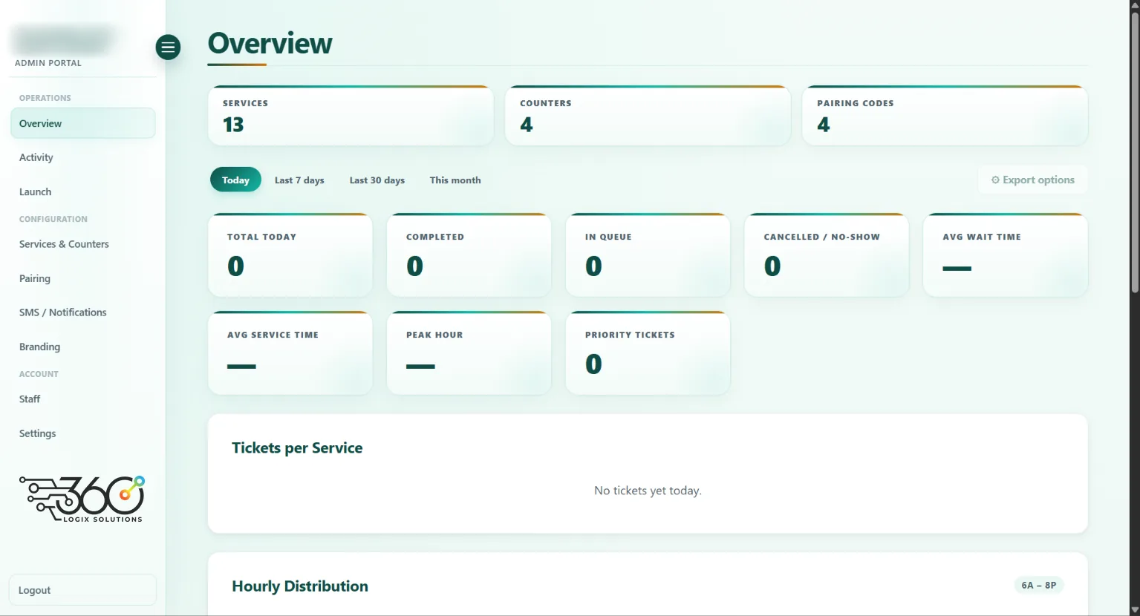
Task: Click the page vertical scrollbar thumb
Action: coord(1134,152)
